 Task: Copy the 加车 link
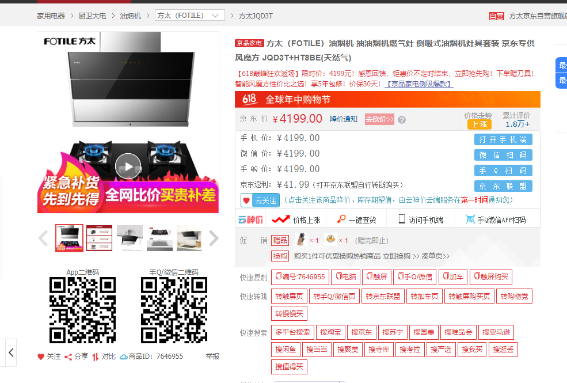point(453,277)
